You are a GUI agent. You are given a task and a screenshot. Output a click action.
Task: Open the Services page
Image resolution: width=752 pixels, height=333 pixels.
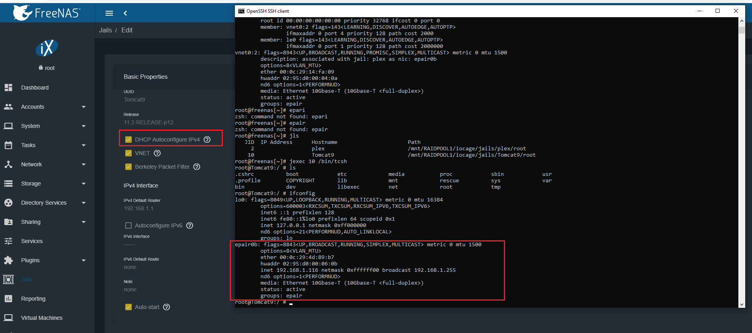[32, 241]
